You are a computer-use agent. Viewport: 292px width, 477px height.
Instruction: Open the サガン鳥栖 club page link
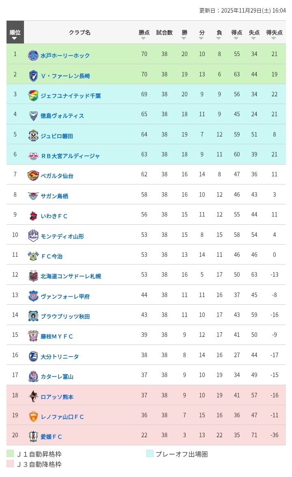[55, 196]
